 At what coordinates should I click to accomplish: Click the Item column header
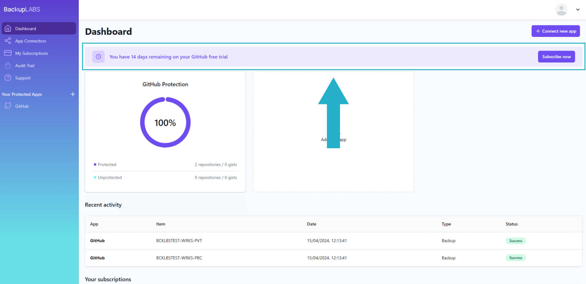click(x=161, y=224)
